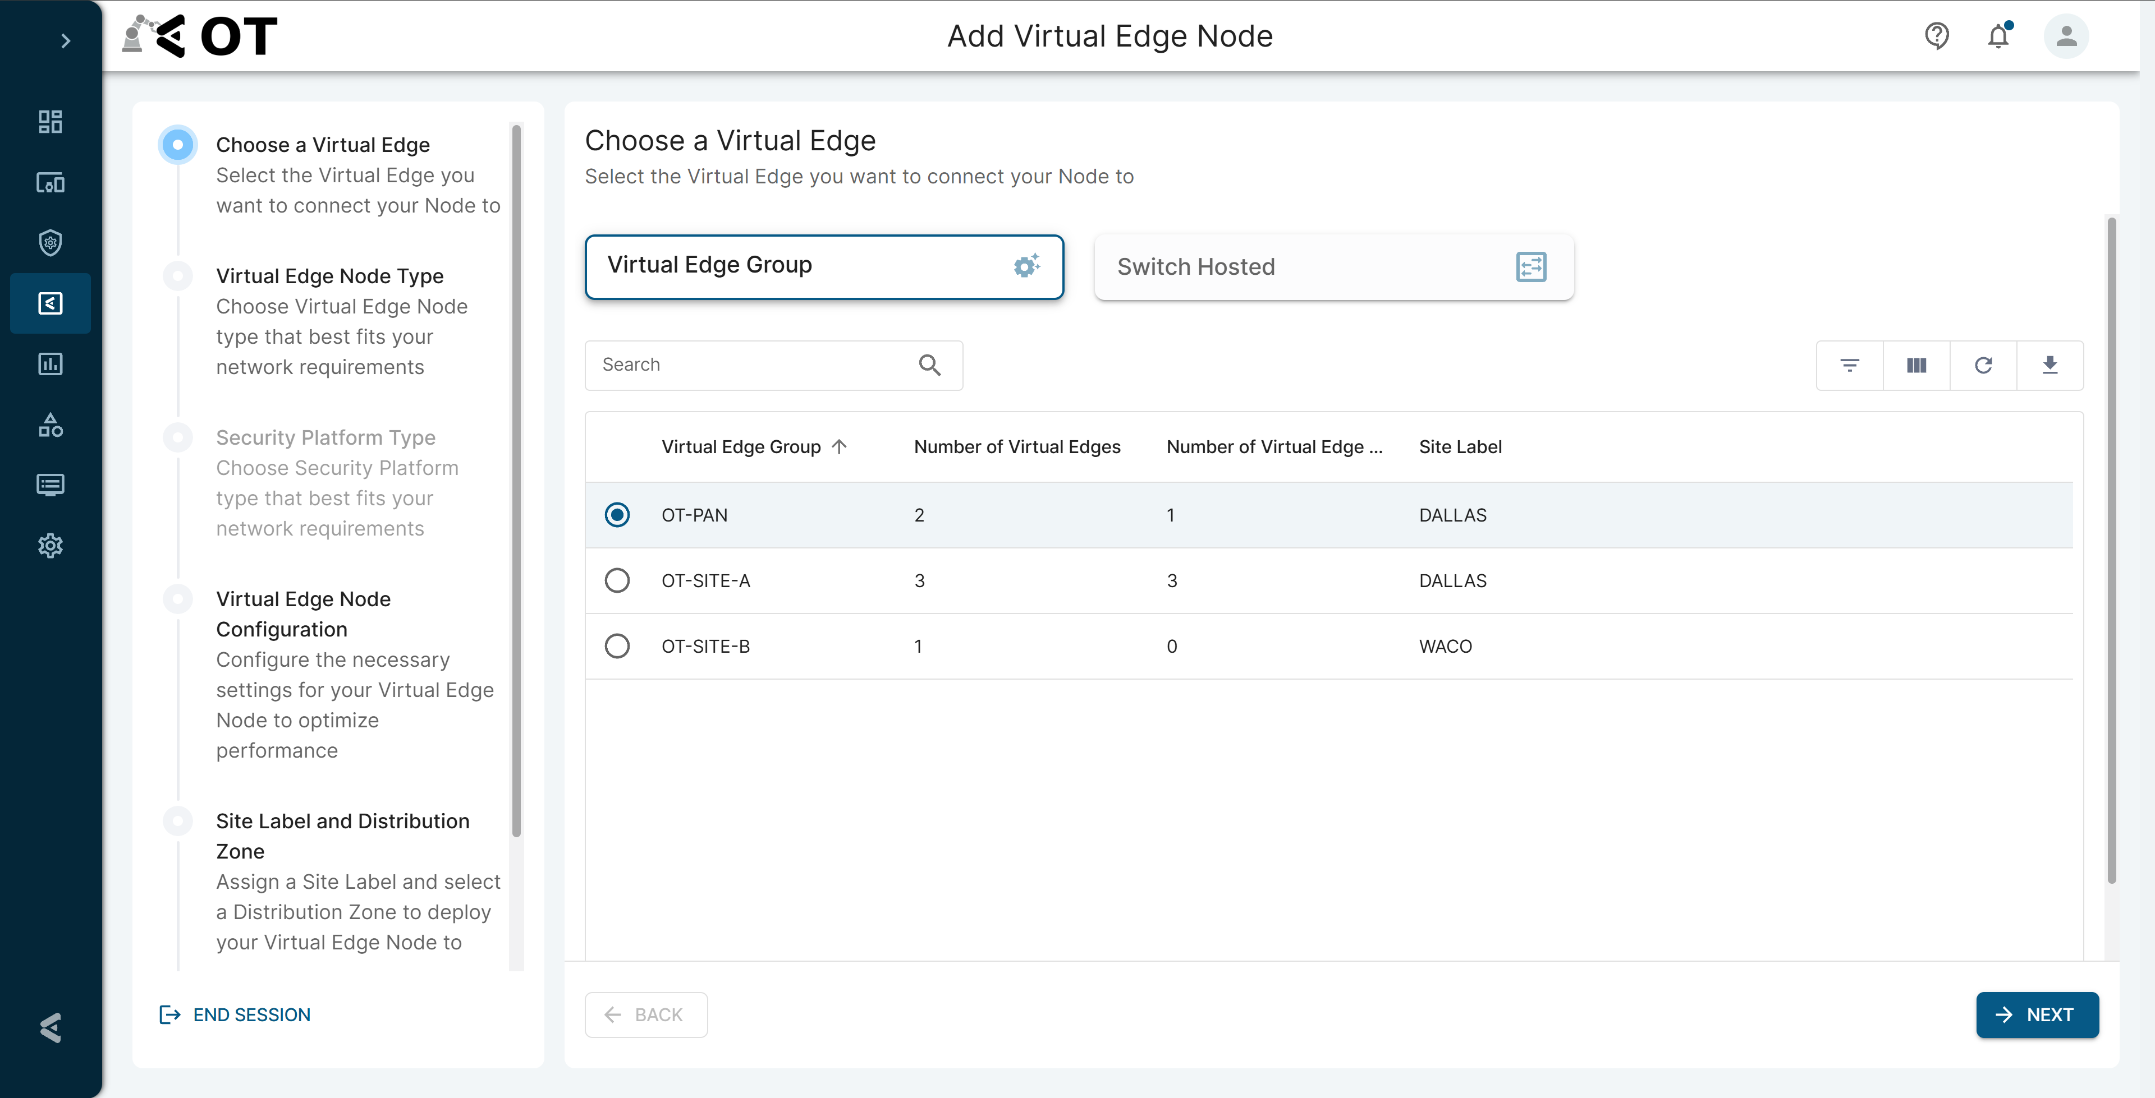Viewport: 2155px width, 1098px height.
Task: Click the OT-PAN group name
Action: (694, 515)
